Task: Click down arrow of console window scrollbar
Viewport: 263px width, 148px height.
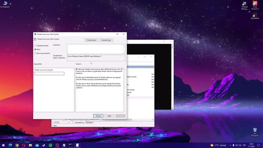Action: point(173,109)
